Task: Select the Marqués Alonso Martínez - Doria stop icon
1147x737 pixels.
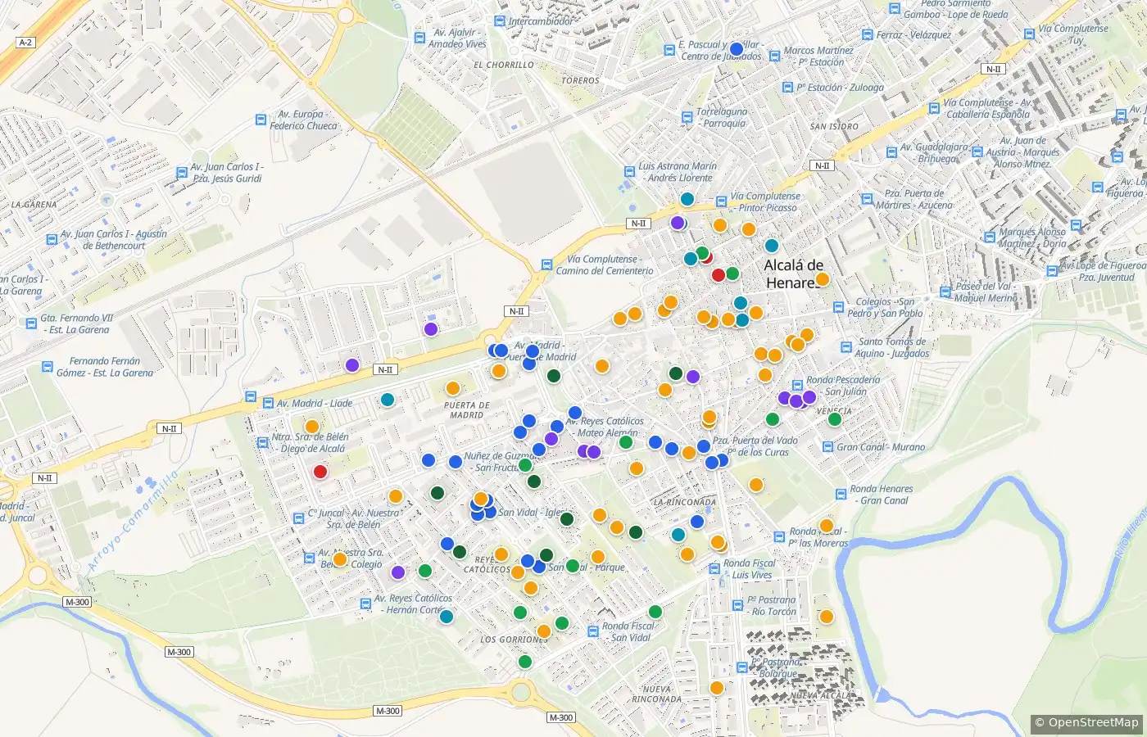Action: tap(988, 237)
